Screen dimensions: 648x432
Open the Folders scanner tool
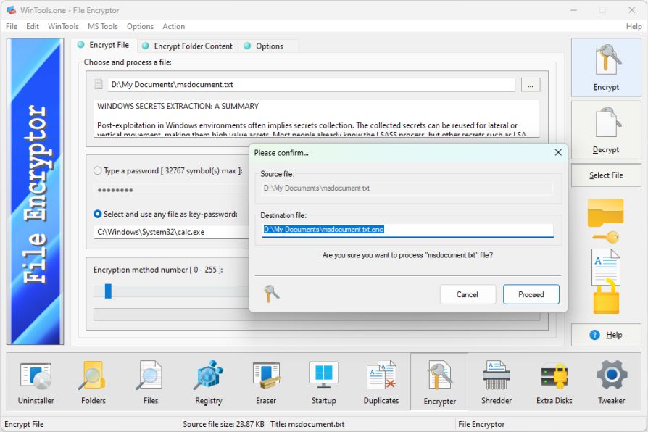click(94, 382)
